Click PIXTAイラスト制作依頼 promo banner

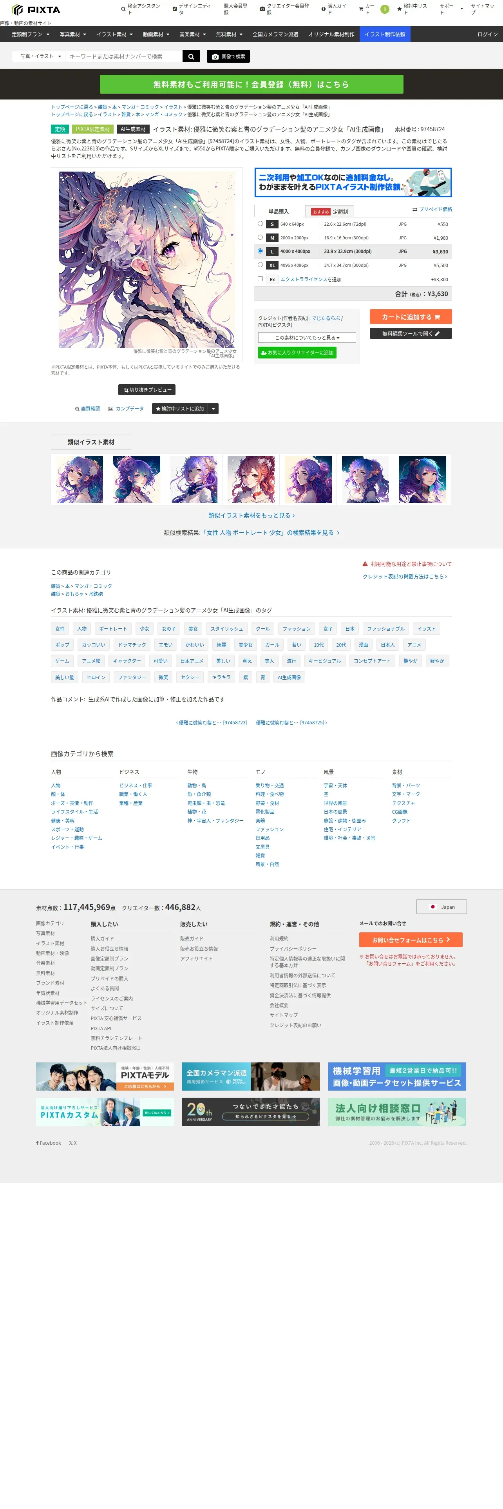point(353,182)
